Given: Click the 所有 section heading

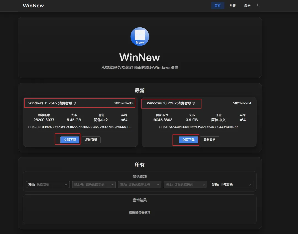Looking at the screenshot, I should click(x=140, y=165).
